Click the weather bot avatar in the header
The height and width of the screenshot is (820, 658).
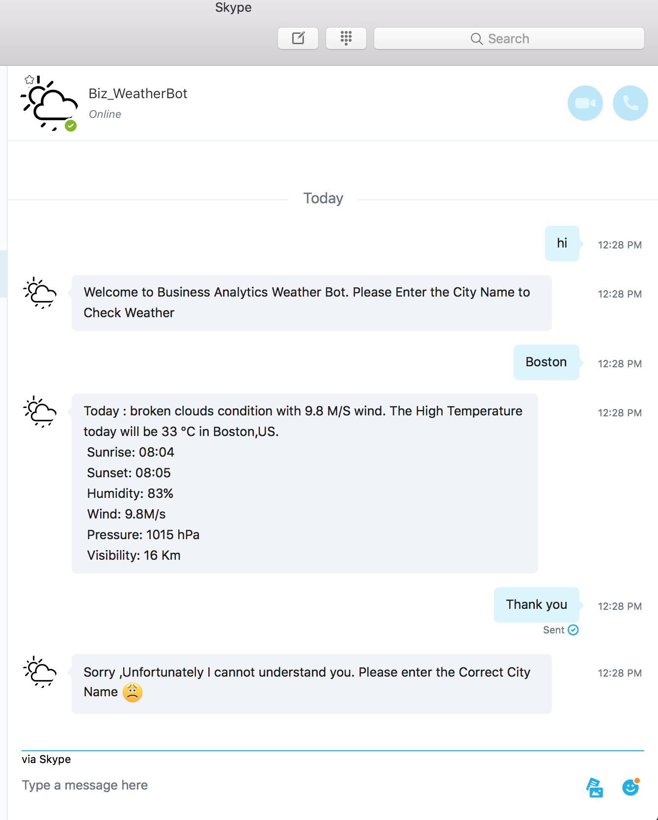click(x=49, y=103)
